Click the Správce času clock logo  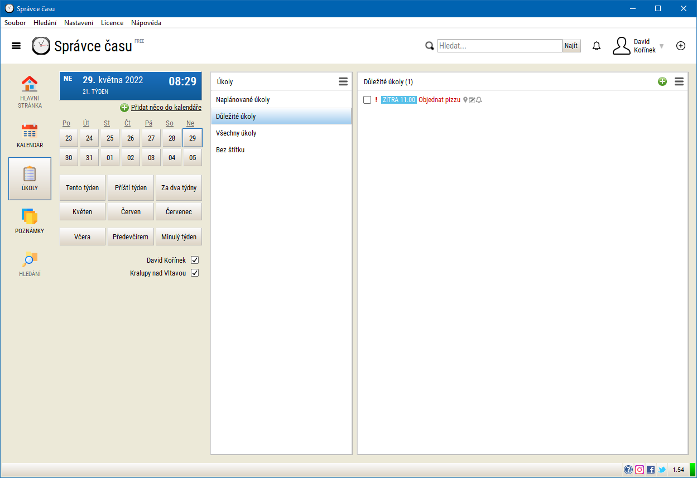pyautogui.click(x=41, y=46)
